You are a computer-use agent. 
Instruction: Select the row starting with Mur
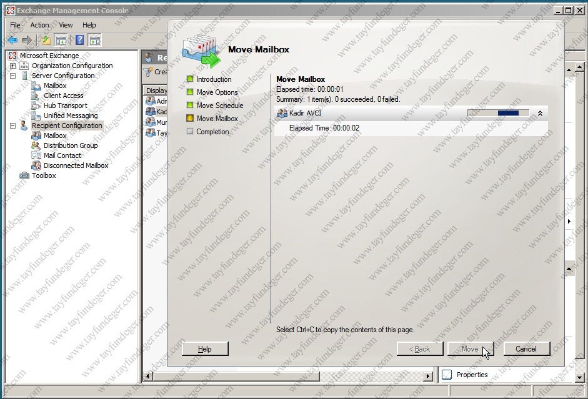click(x=156, y=122)
